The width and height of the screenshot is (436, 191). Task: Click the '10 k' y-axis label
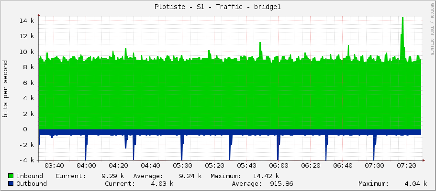(x=27, y=52)
